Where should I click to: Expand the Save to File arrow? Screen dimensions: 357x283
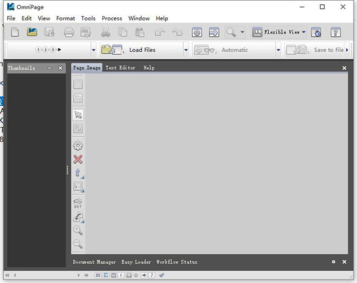pyautogui.click(x=347, y=50)
